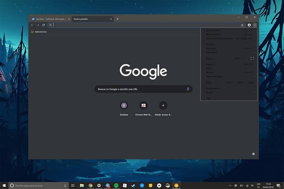Expand the Ayuda submenu

229,93
